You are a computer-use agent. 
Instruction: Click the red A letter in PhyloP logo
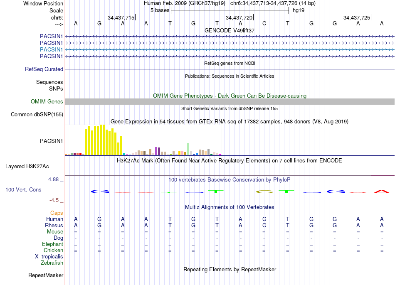point(381,192)
